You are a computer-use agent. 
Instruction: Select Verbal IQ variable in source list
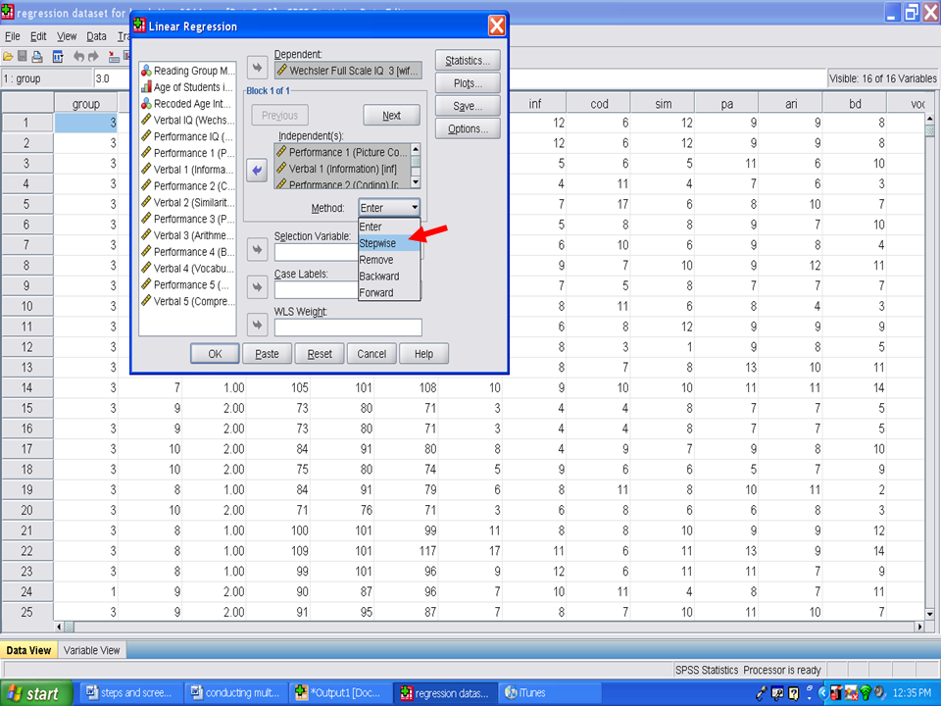187,121
